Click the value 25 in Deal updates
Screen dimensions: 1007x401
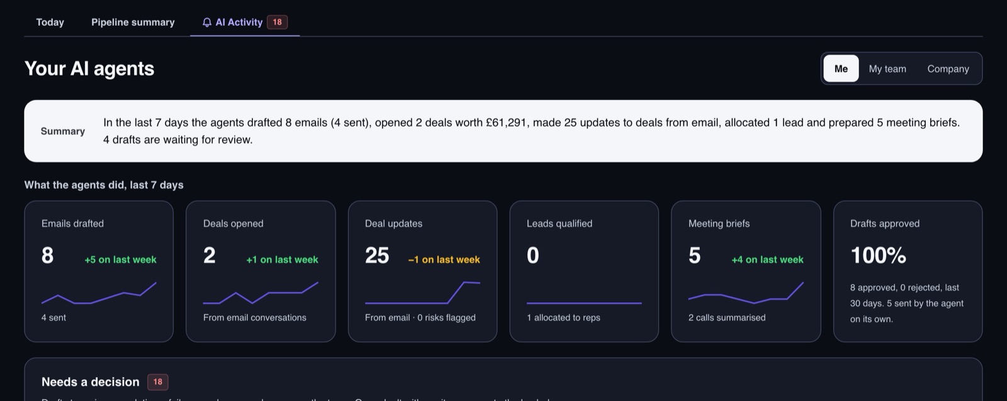(377, 255)
